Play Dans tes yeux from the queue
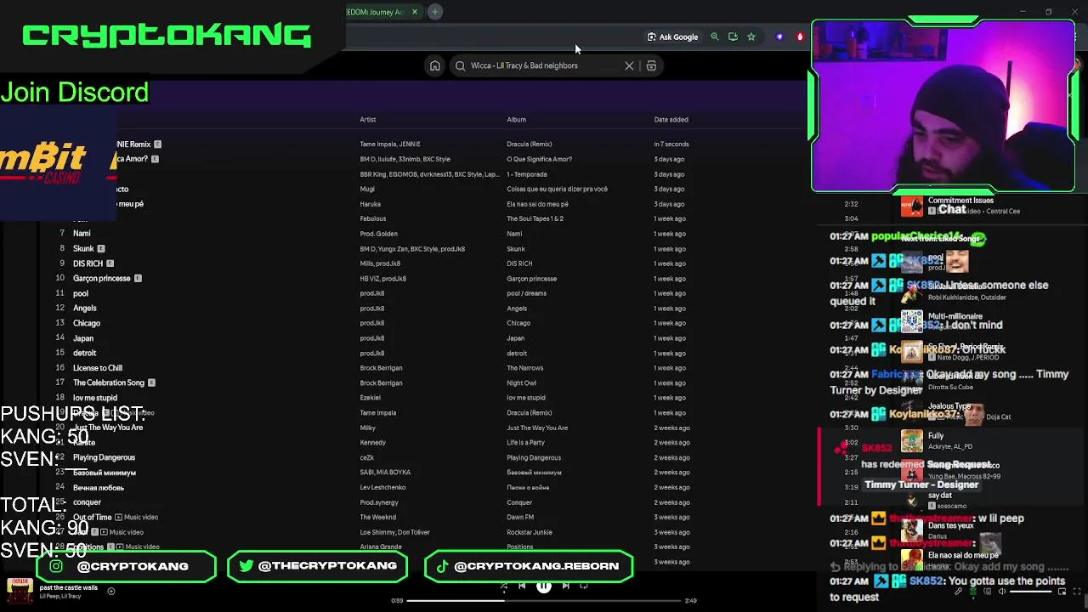This screenshot has height=612, width=1088. [950, 526]
